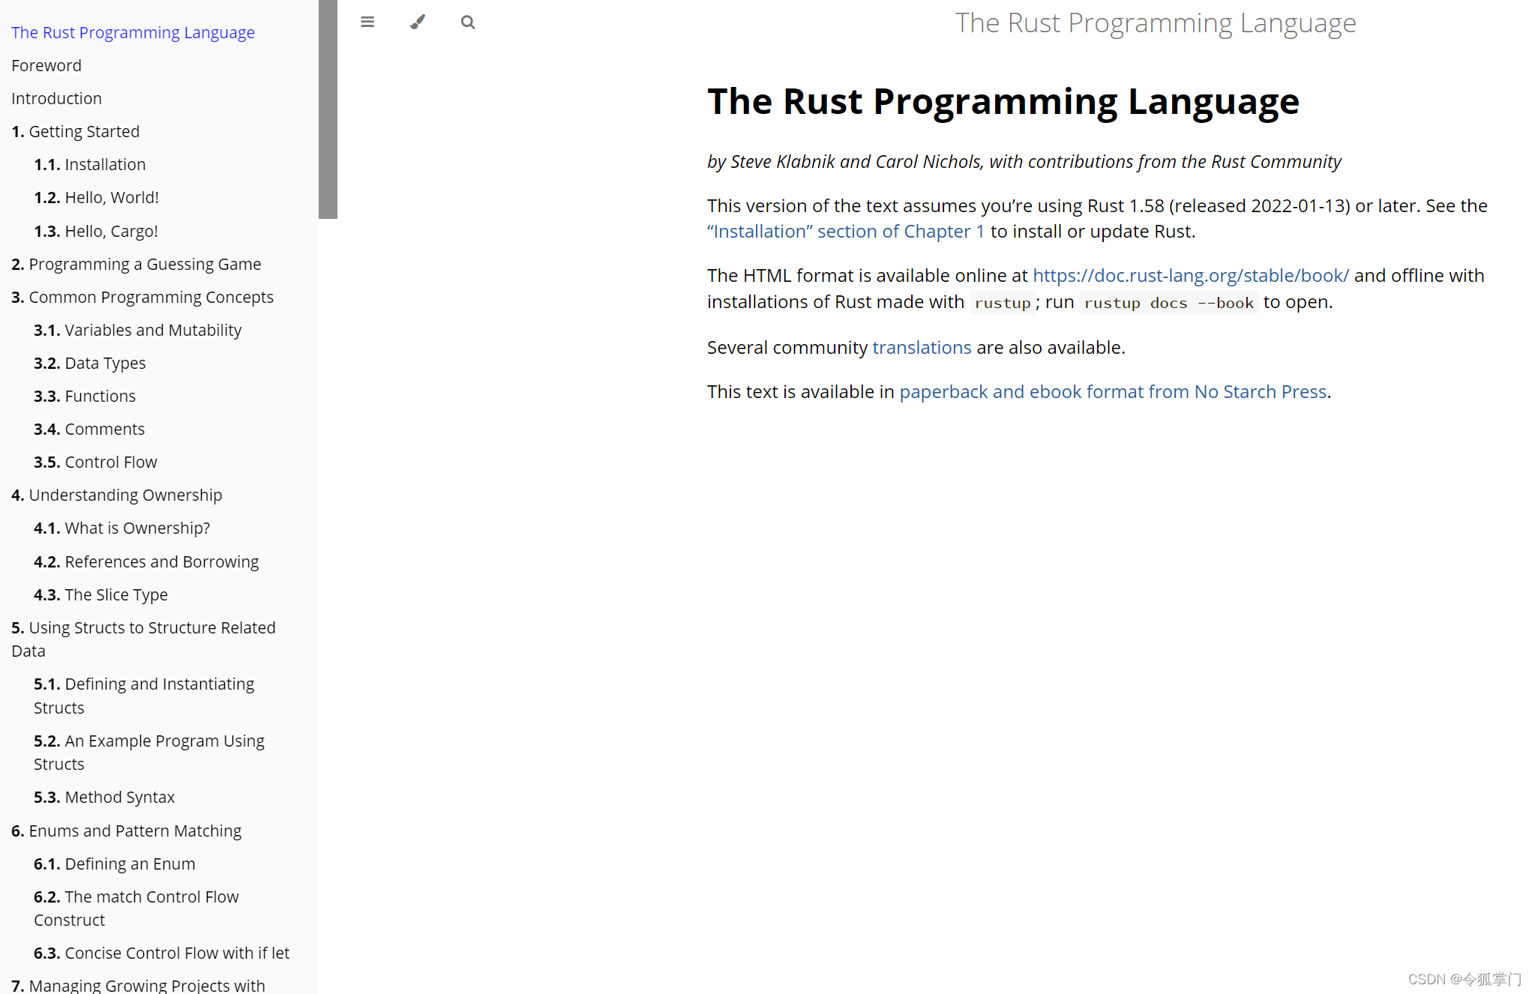Click the main heading The Rust Programming Language
The image size is (1532, 994).
1003,100
